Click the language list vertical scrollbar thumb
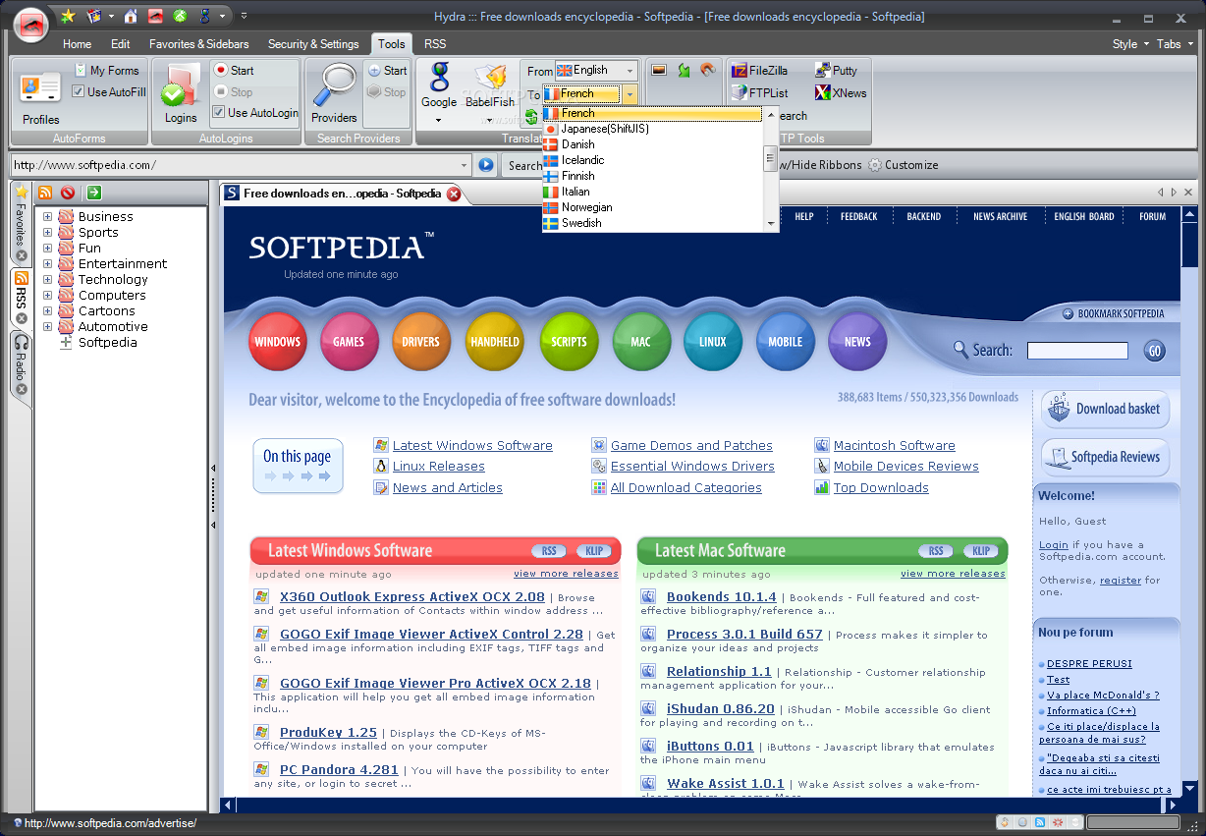1206x836 pixels. click(x=771, y=157)
